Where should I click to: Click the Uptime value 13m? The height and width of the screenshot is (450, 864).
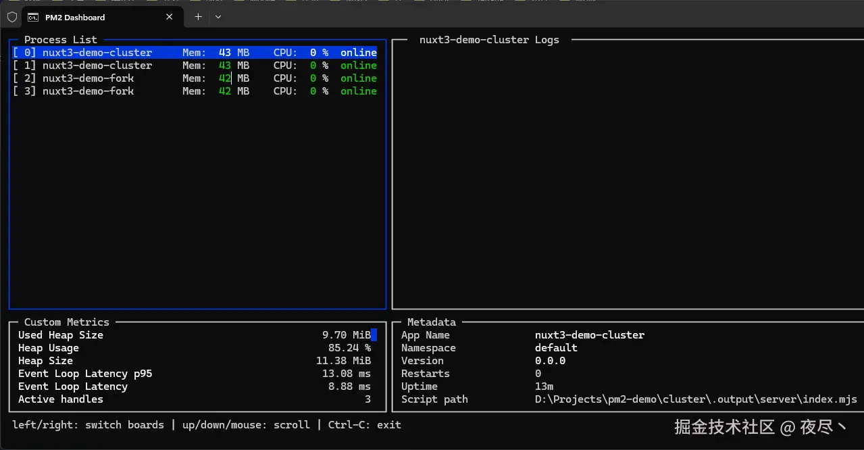point(544,386)
